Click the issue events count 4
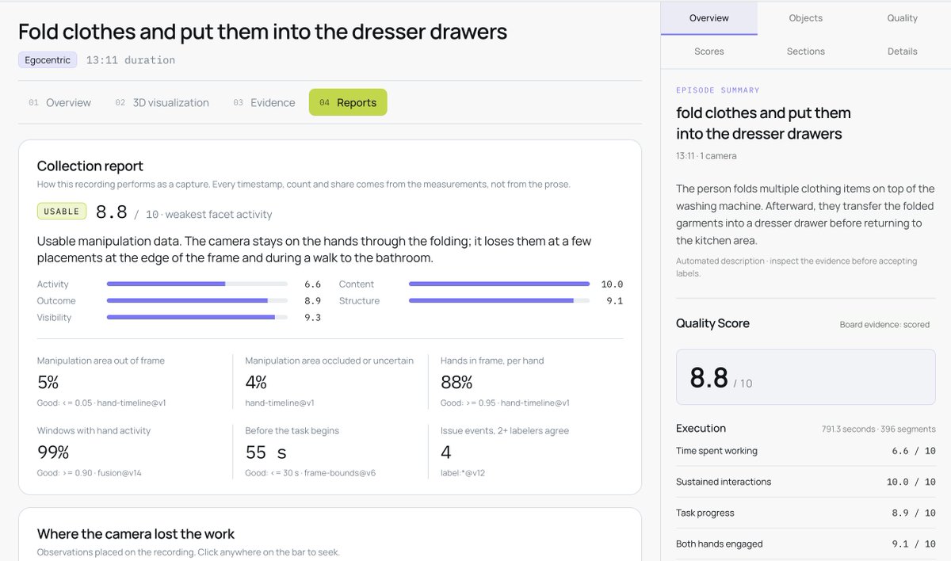The image size is (951, 561). coord(446,452)
